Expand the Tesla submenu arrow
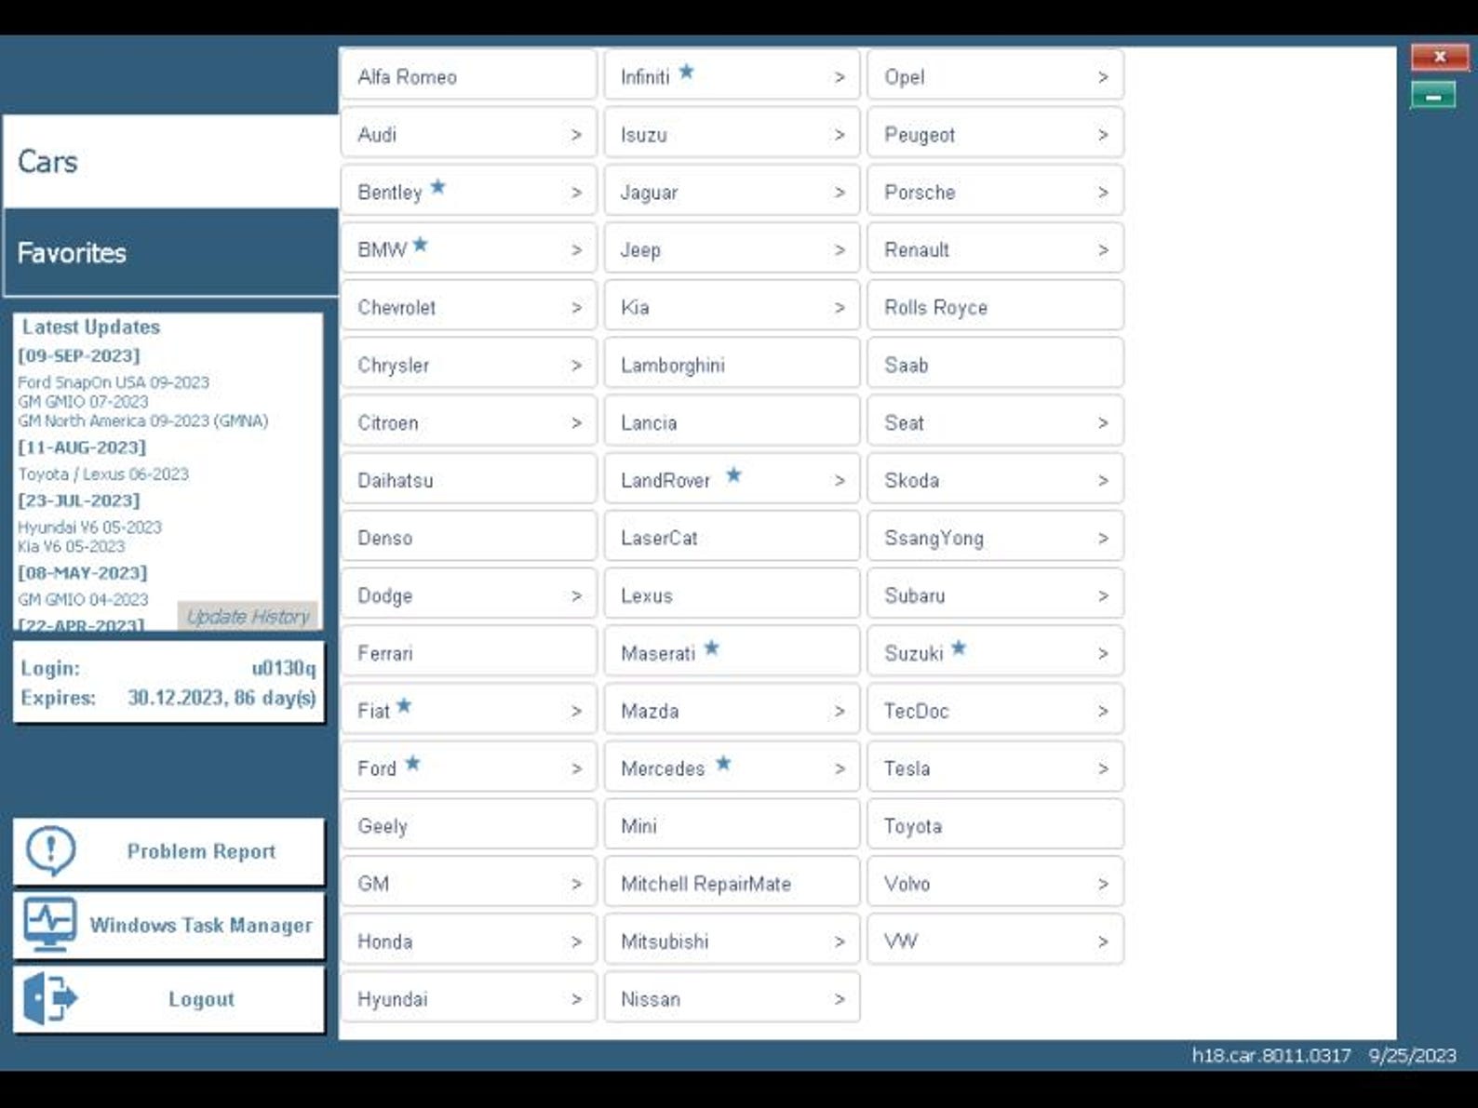This screenshot has height=1108, width=1478. point(1103,769)
